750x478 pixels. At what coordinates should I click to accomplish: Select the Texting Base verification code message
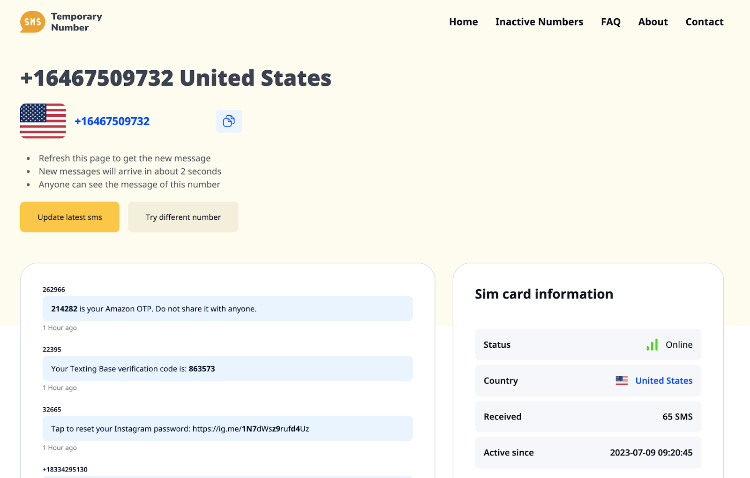(228, 369)
